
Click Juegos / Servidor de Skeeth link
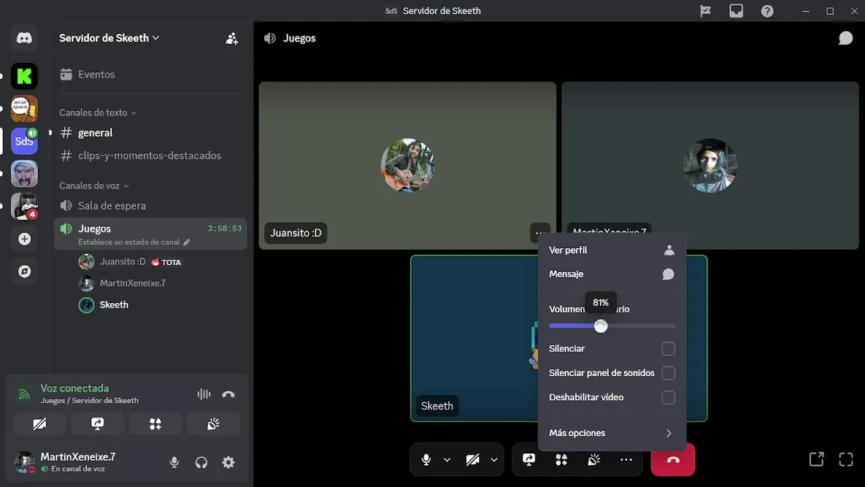(x=89, y=400)
